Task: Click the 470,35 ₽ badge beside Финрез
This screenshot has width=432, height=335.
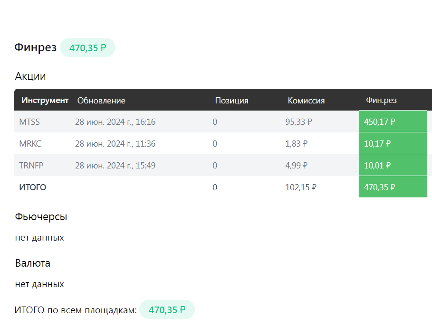Action: coord(87,47)
